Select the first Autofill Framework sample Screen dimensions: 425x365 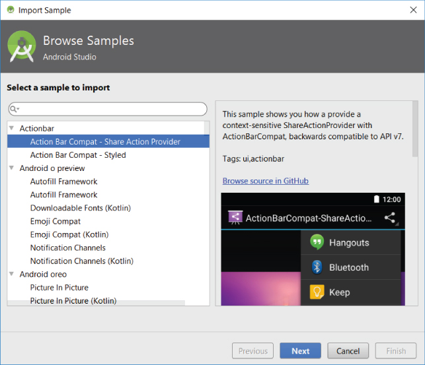click(63, 182)
